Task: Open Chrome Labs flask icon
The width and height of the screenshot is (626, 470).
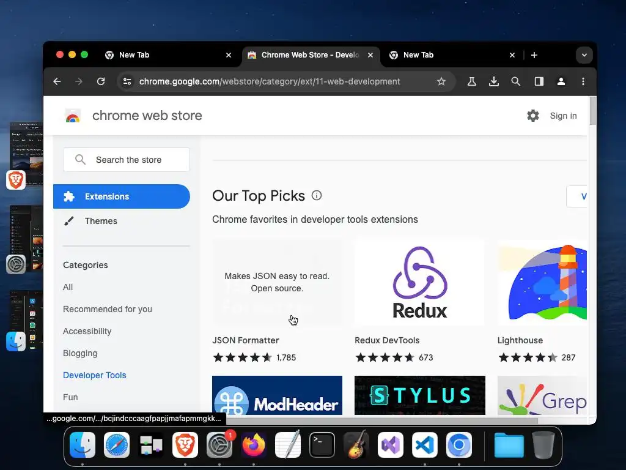Action: (471, 81)
